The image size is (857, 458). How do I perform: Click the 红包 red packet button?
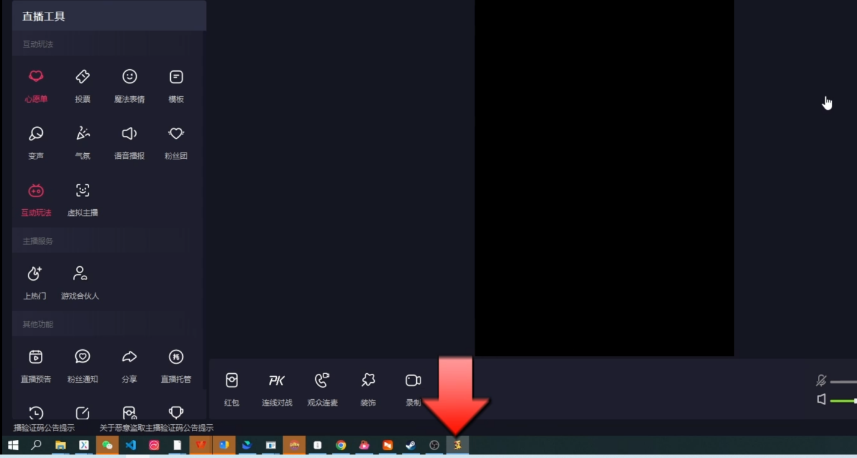pyautogui.click(x=232, y=389)
